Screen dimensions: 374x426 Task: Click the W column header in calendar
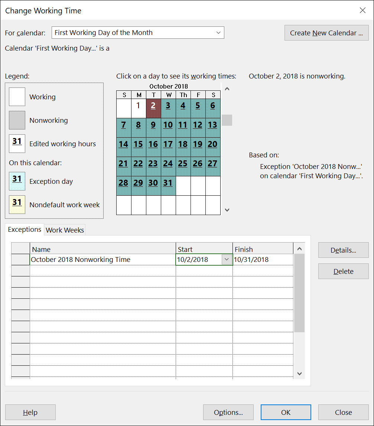pos(168,95)
